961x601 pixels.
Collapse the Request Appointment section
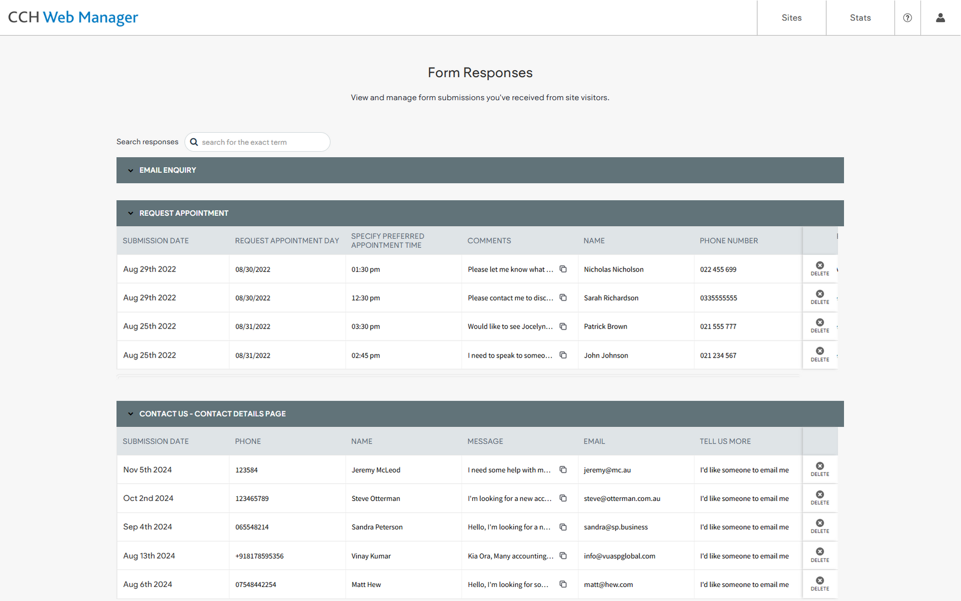(480, 213)
